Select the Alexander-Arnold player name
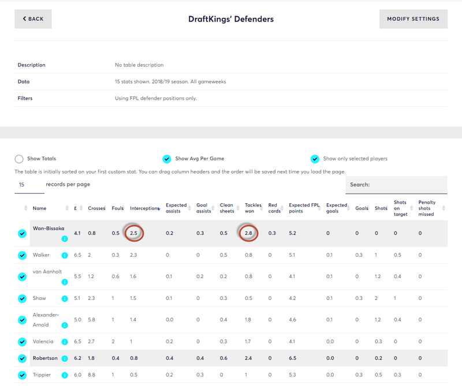Viewport: 462px width, 386px height. (46, 320)
